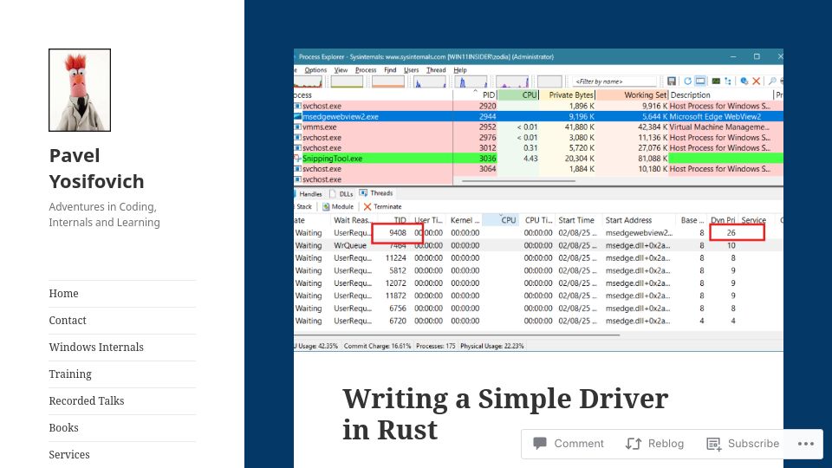Select the thread row with TID 12072

pos(538,283)
